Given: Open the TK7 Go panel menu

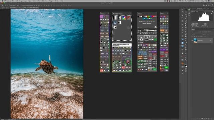Looking at the screenshot, I should point(156,14).
